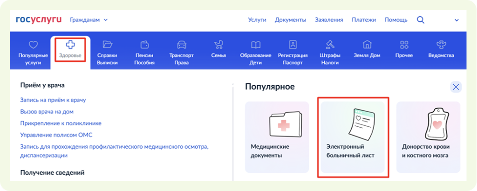Click the Госуслуги logo
Image resolution: width=477 pixels, height=191 pixels.
pos(39,20)
